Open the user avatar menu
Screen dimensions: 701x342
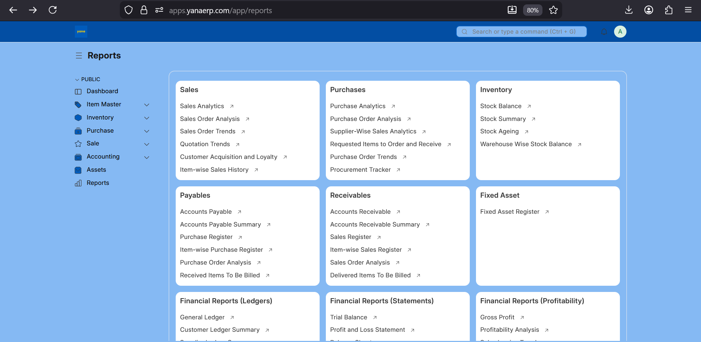pyautogui.click(x=620, y=32)
